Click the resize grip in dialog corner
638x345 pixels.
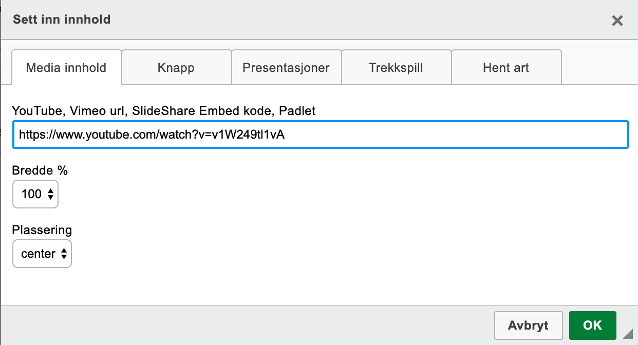coord(628,334)
